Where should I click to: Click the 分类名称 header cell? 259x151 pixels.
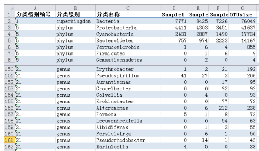pos(128,14)
